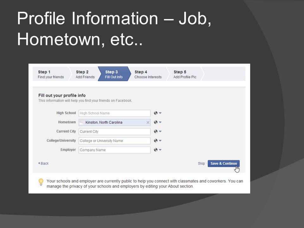Image resolution: width=304 pixels, height=228 pixels.
Task: Click the High School Name input field
Action: [114, 113]
